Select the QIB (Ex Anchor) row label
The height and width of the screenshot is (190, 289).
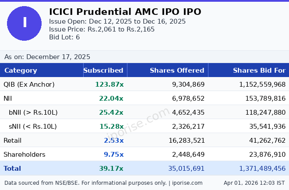click(29, 84)
